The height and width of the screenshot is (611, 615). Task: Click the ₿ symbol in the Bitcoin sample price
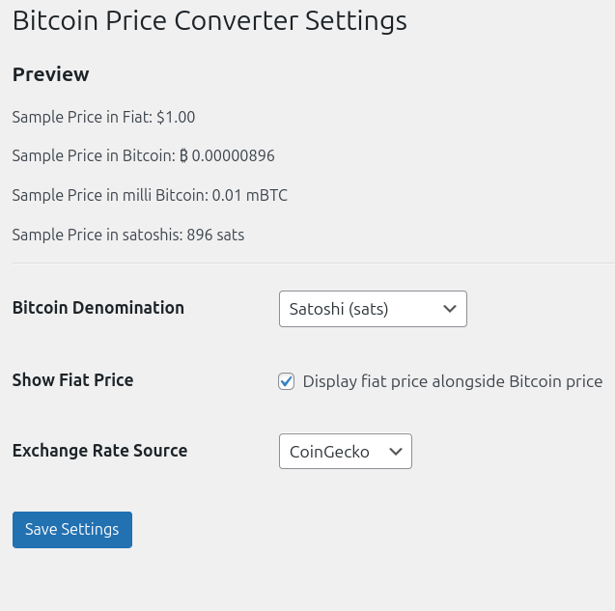[x=183, y=156]
